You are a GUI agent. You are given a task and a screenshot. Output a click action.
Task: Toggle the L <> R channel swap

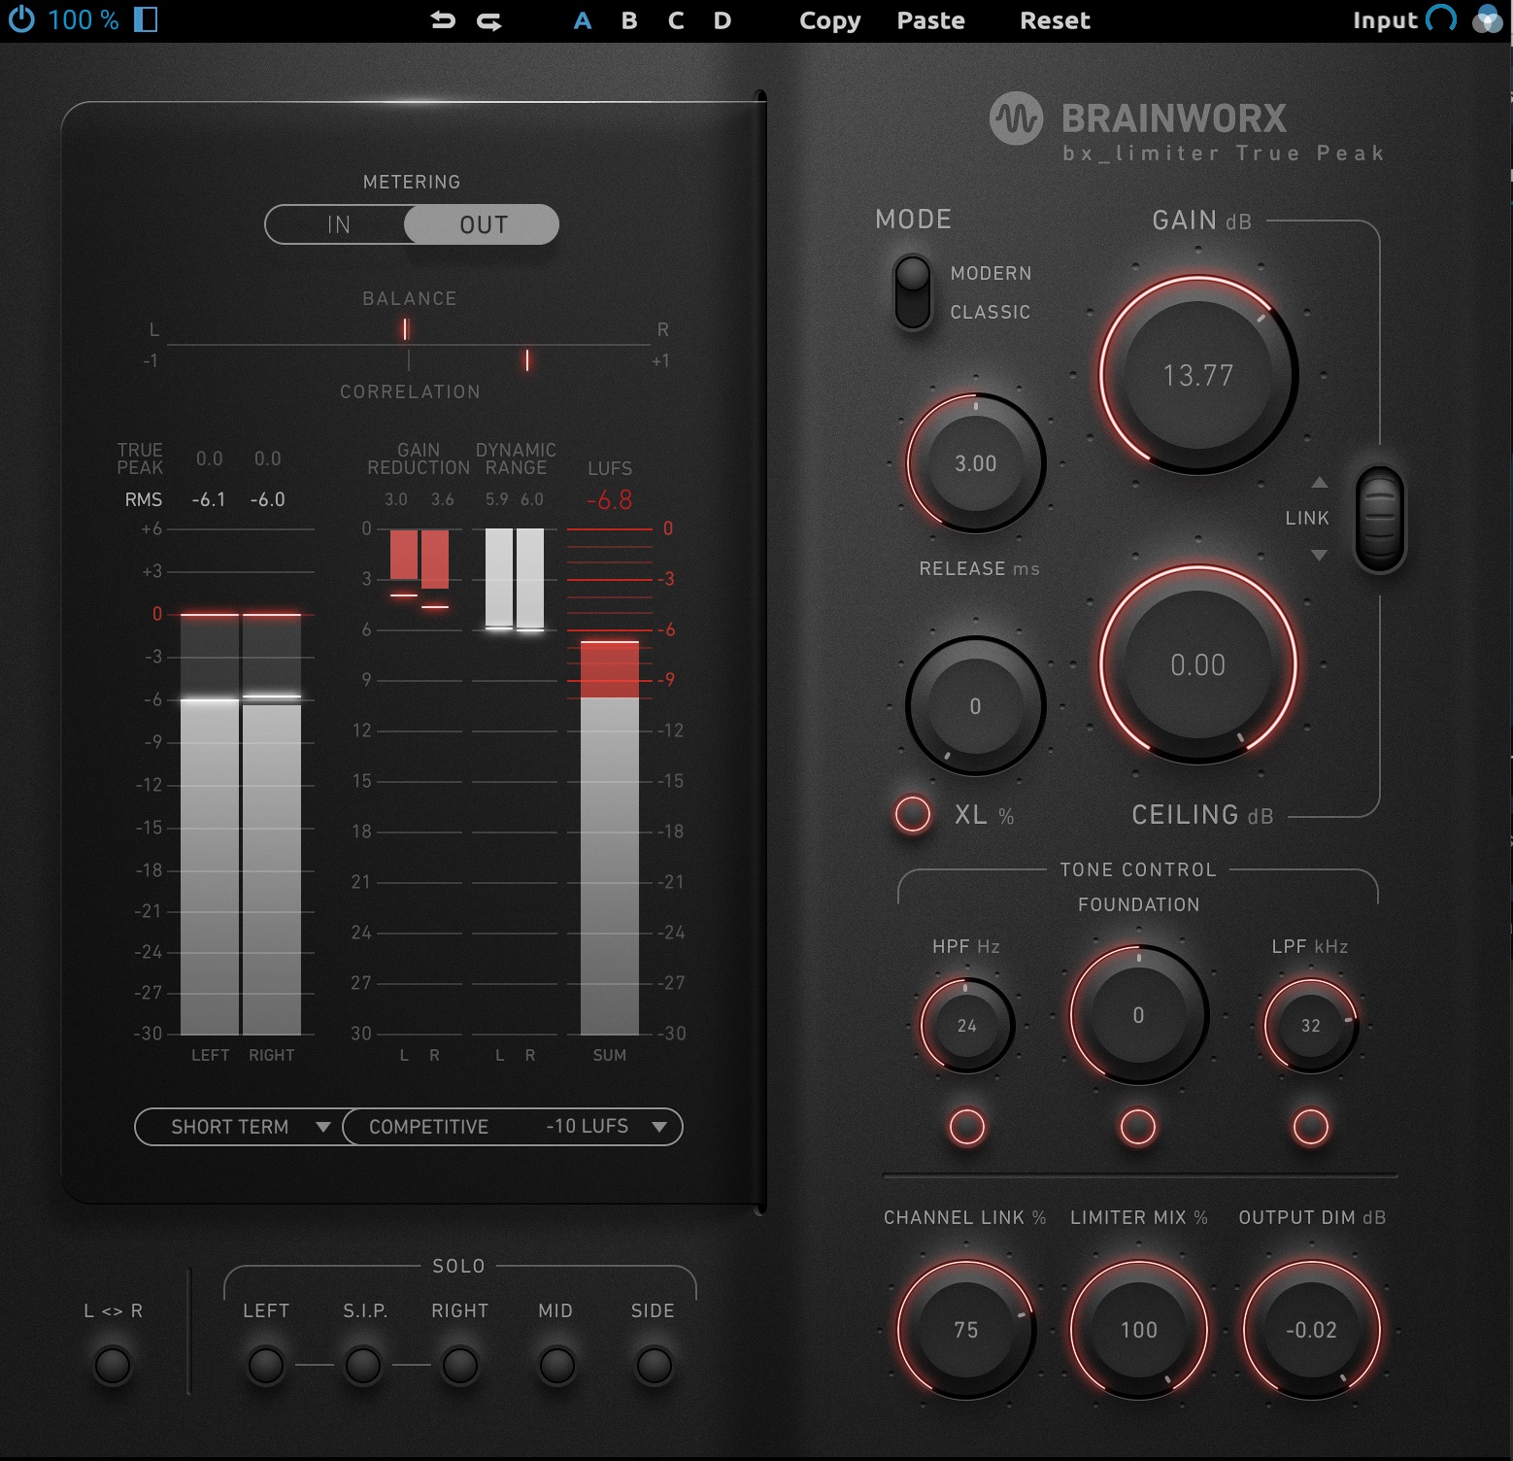click(113, 1365)
